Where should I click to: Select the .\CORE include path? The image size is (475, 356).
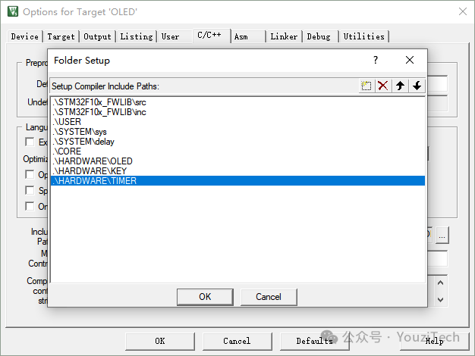[237, 151]
